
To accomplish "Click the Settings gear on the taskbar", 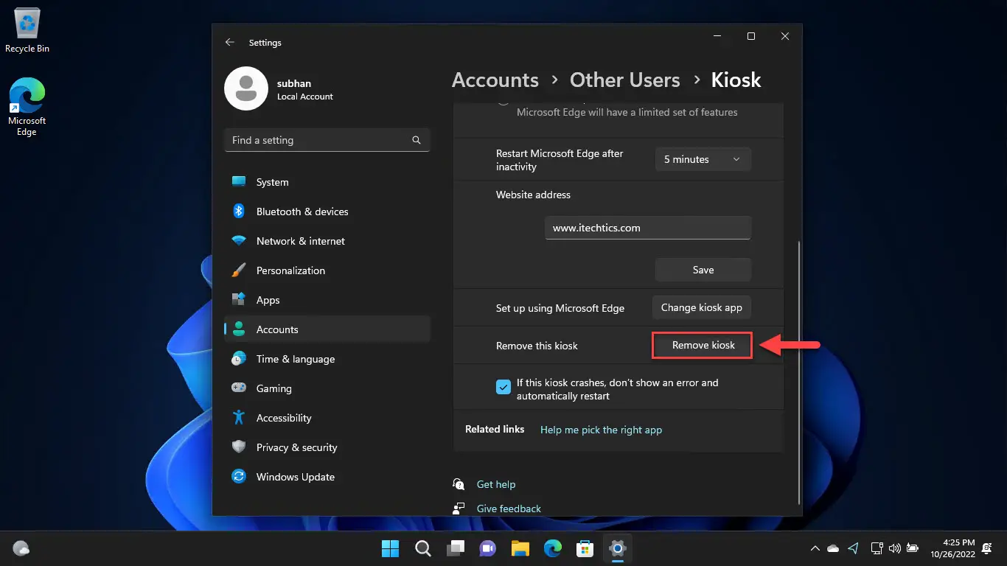I will (x=618, y=548).
